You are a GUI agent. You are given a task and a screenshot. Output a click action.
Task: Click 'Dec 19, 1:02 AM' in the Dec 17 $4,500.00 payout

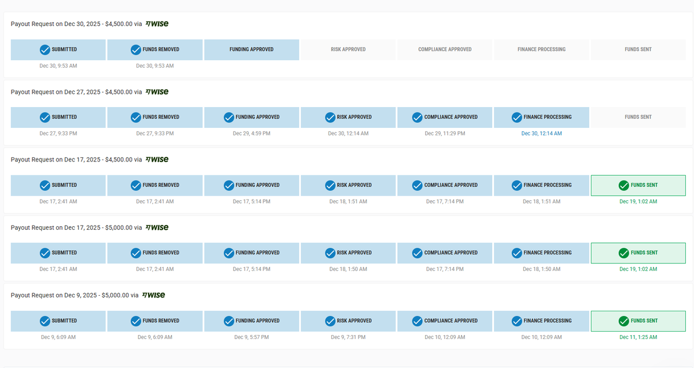tap(638, 202)
